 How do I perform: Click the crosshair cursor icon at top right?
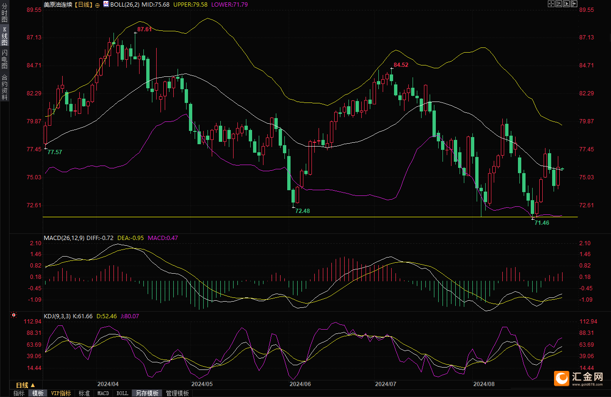click(551, 4)
